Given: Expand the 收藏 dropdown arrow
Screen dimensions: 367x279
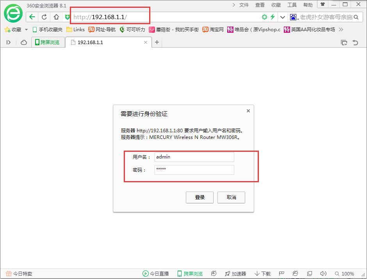Looking at the screenshot, I should 26,29.
